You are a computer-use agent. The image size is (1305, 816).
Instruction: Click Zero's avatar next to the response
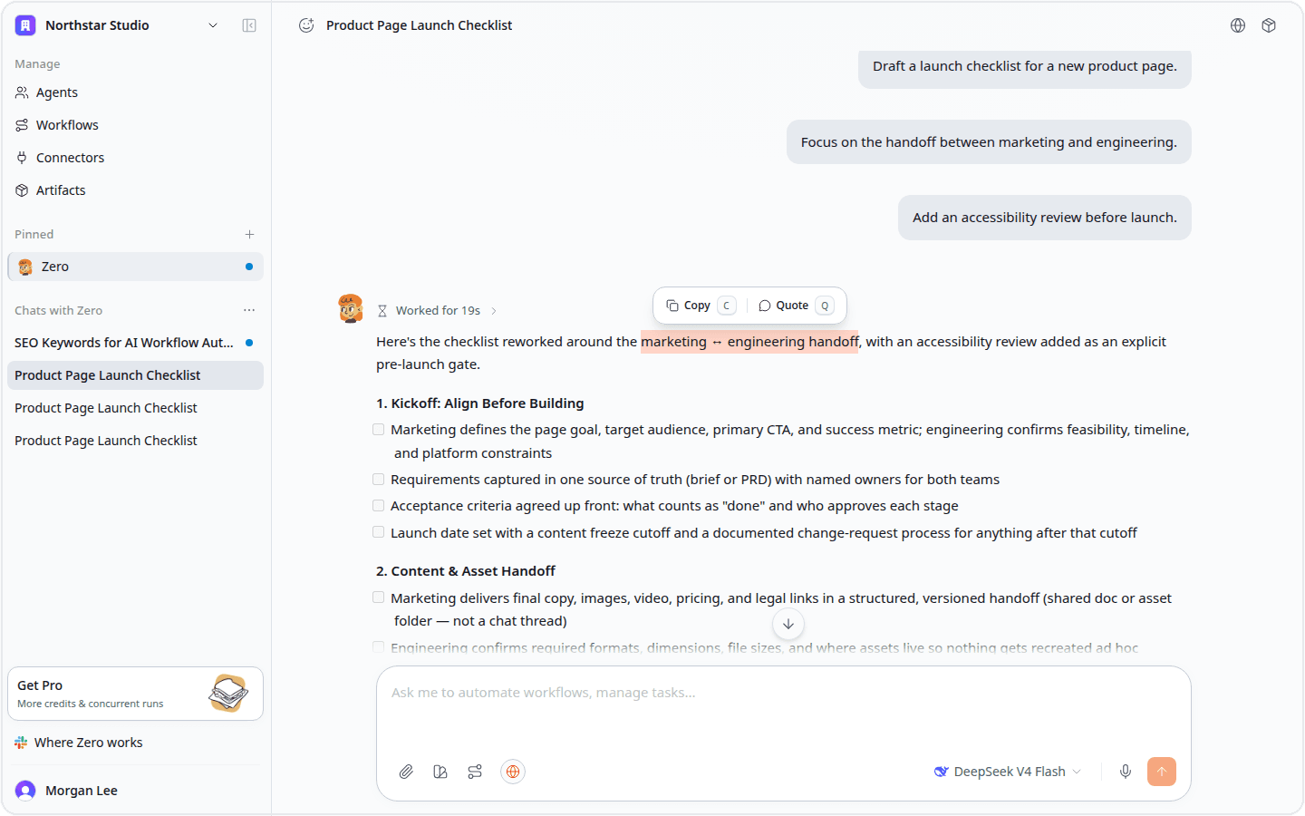point(351,308)
